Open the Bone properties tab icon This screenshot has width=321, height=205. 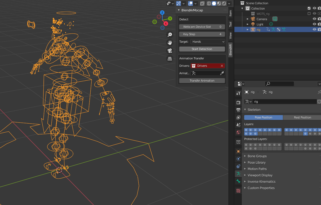click(x=238, y=181)
